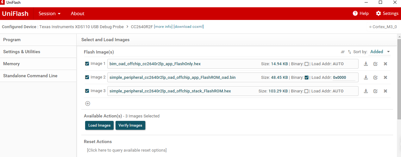The image size is (401, 157).
Task: Click the Size 48.45 KB value
Action: (x=279, y=78)
